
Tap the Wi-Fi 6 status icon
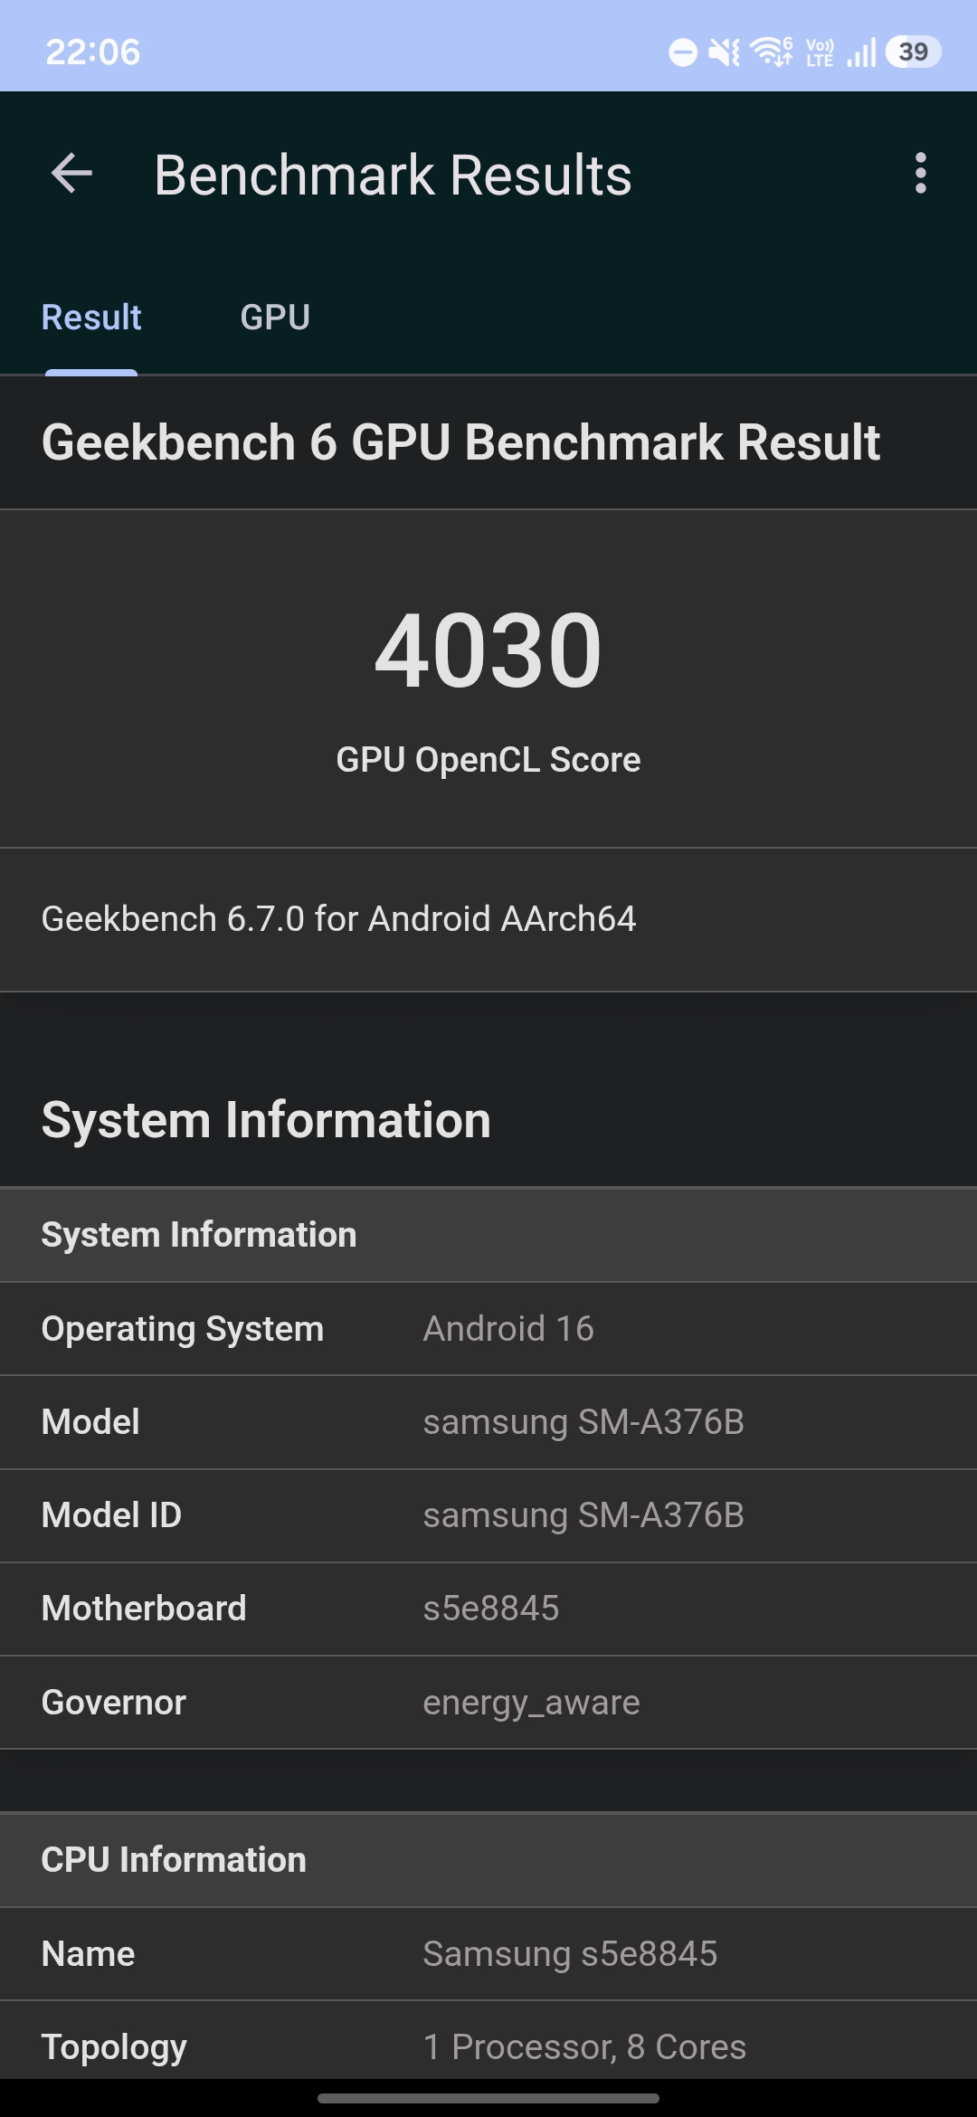coord(772,52)
